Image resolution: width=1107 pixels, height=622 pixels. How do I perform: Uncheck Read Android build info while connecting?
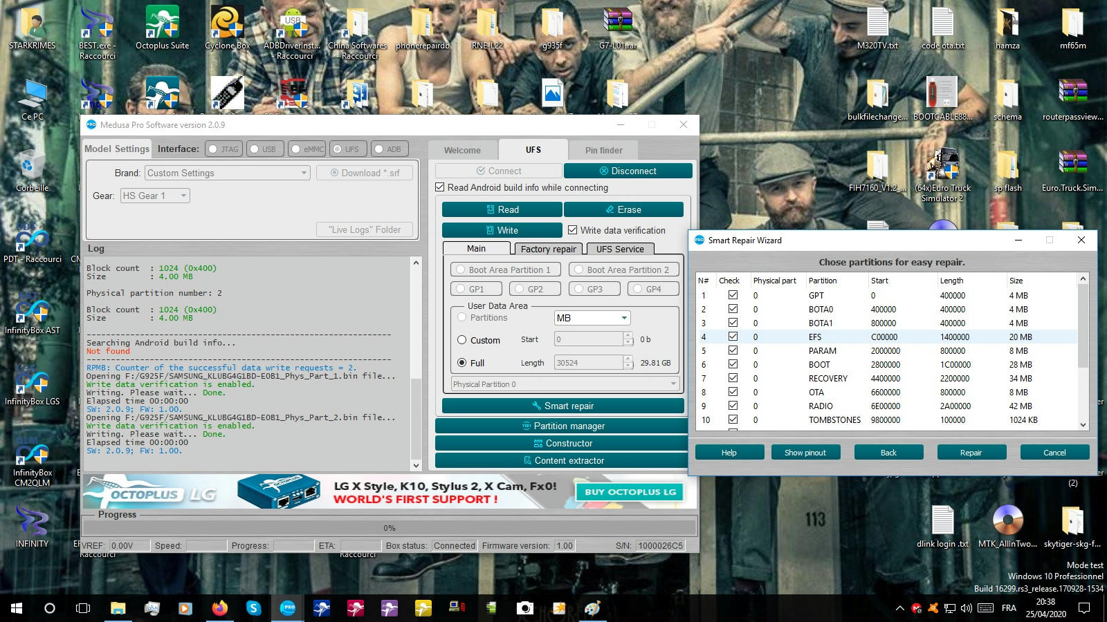point(439,187)
